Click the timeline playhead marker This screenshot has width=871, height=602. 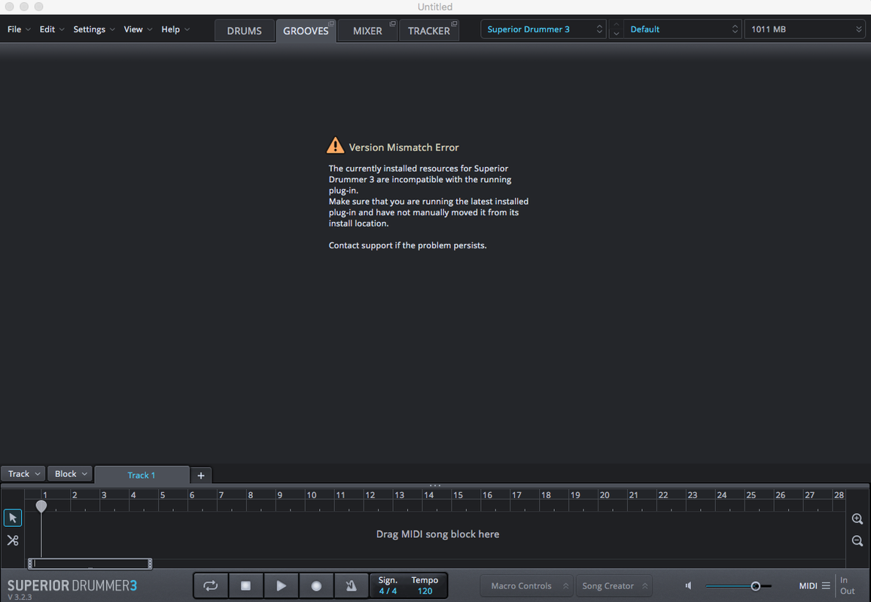point(41,506)
